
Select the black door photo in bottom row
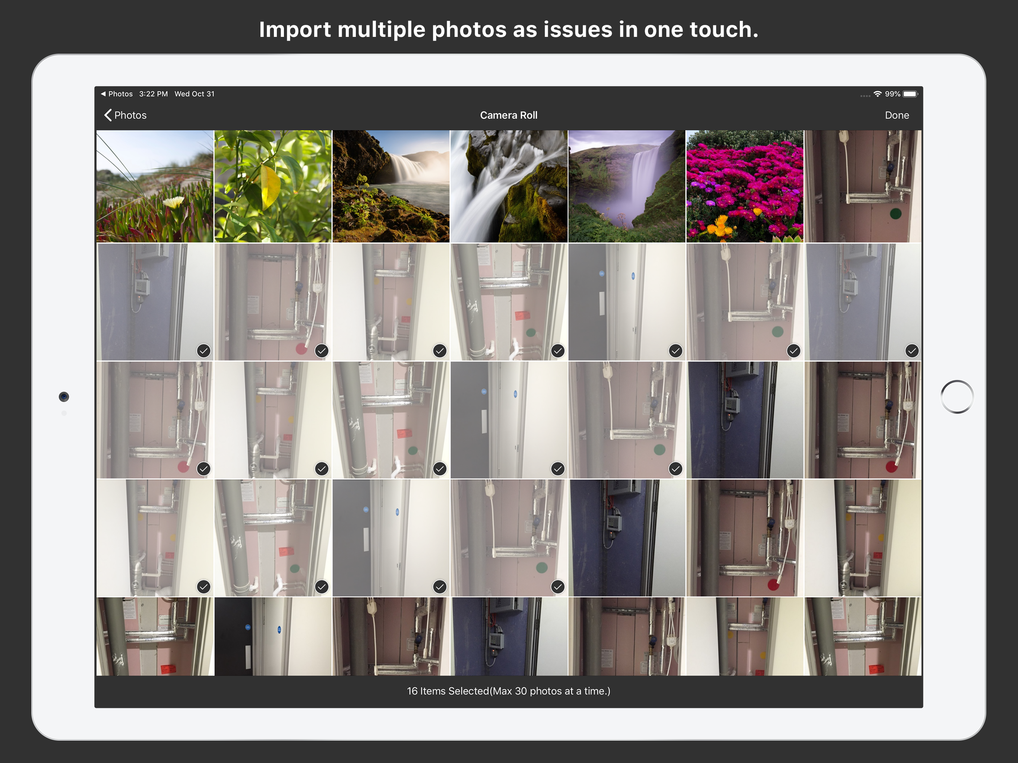click(x=273, y=636)
